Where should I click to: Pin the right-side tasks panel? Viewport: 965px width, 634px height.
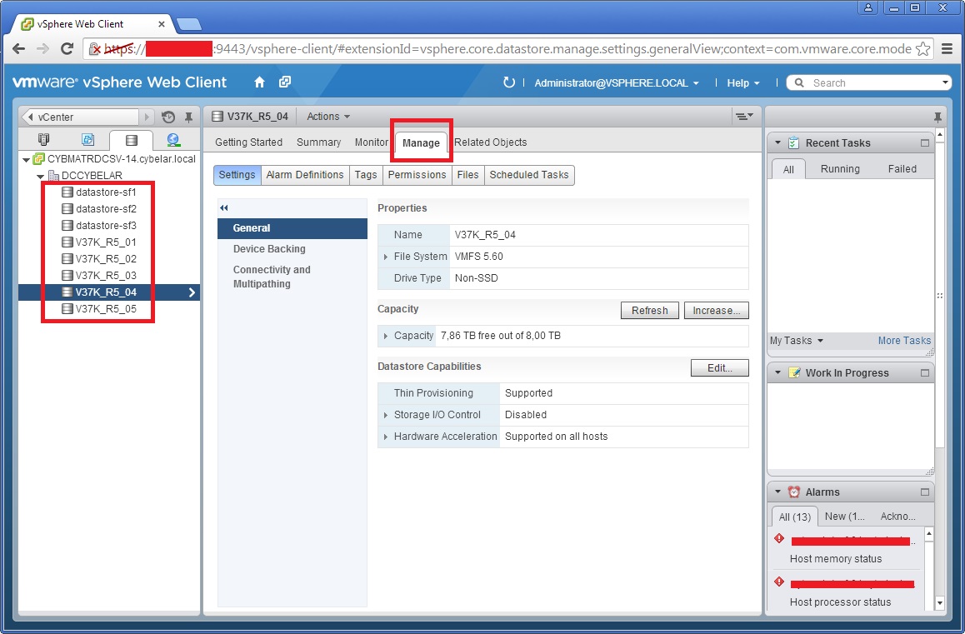point(937,117)
